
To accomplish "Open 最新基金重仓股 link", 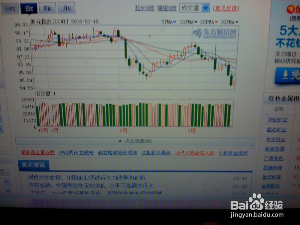I will [38, 152].
